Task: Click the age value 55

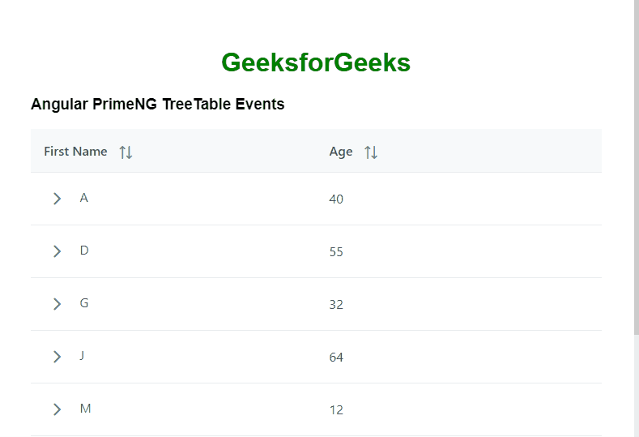Action: click(336, 251)
